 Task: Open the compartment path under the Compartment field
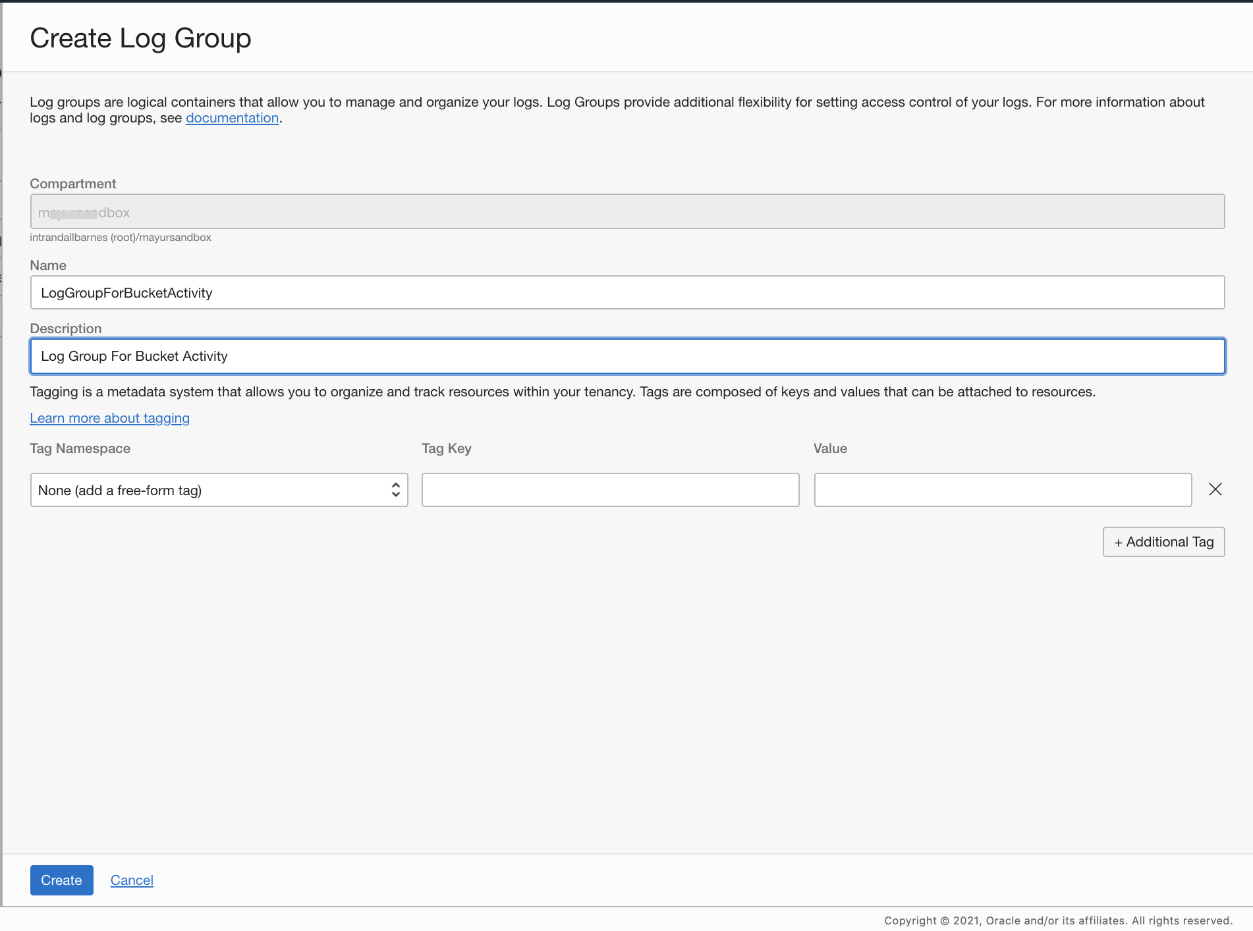[121, 238]
